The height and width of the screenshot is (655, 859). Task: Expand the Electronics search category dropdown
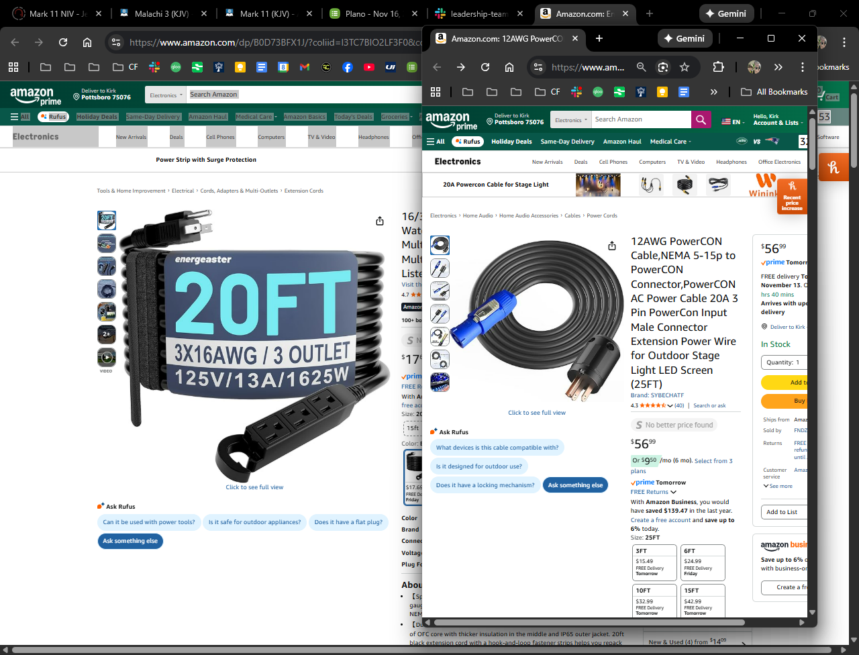(x=571, y=120)
